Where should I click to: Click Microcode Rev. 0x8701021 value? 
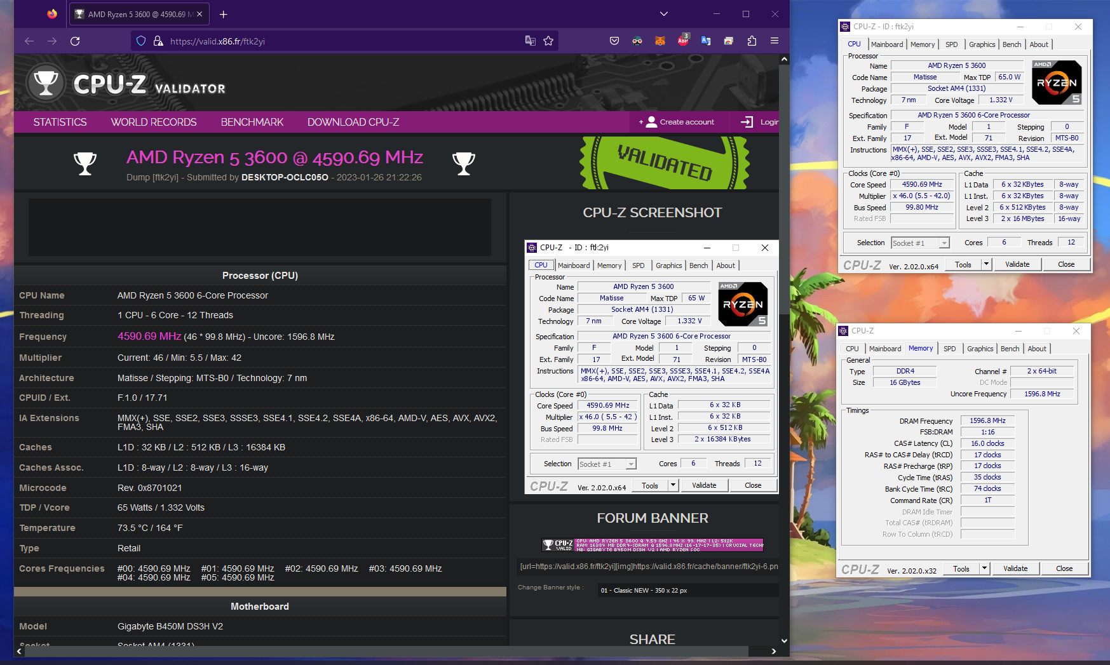[150, 488]
